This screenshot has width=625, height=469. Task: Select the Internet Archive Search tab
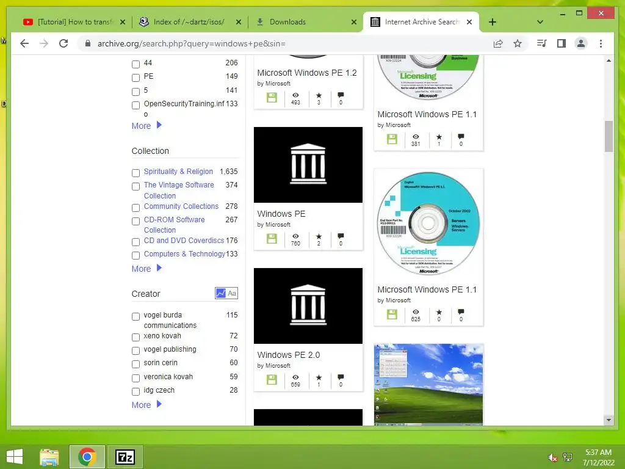coord(422,22)
